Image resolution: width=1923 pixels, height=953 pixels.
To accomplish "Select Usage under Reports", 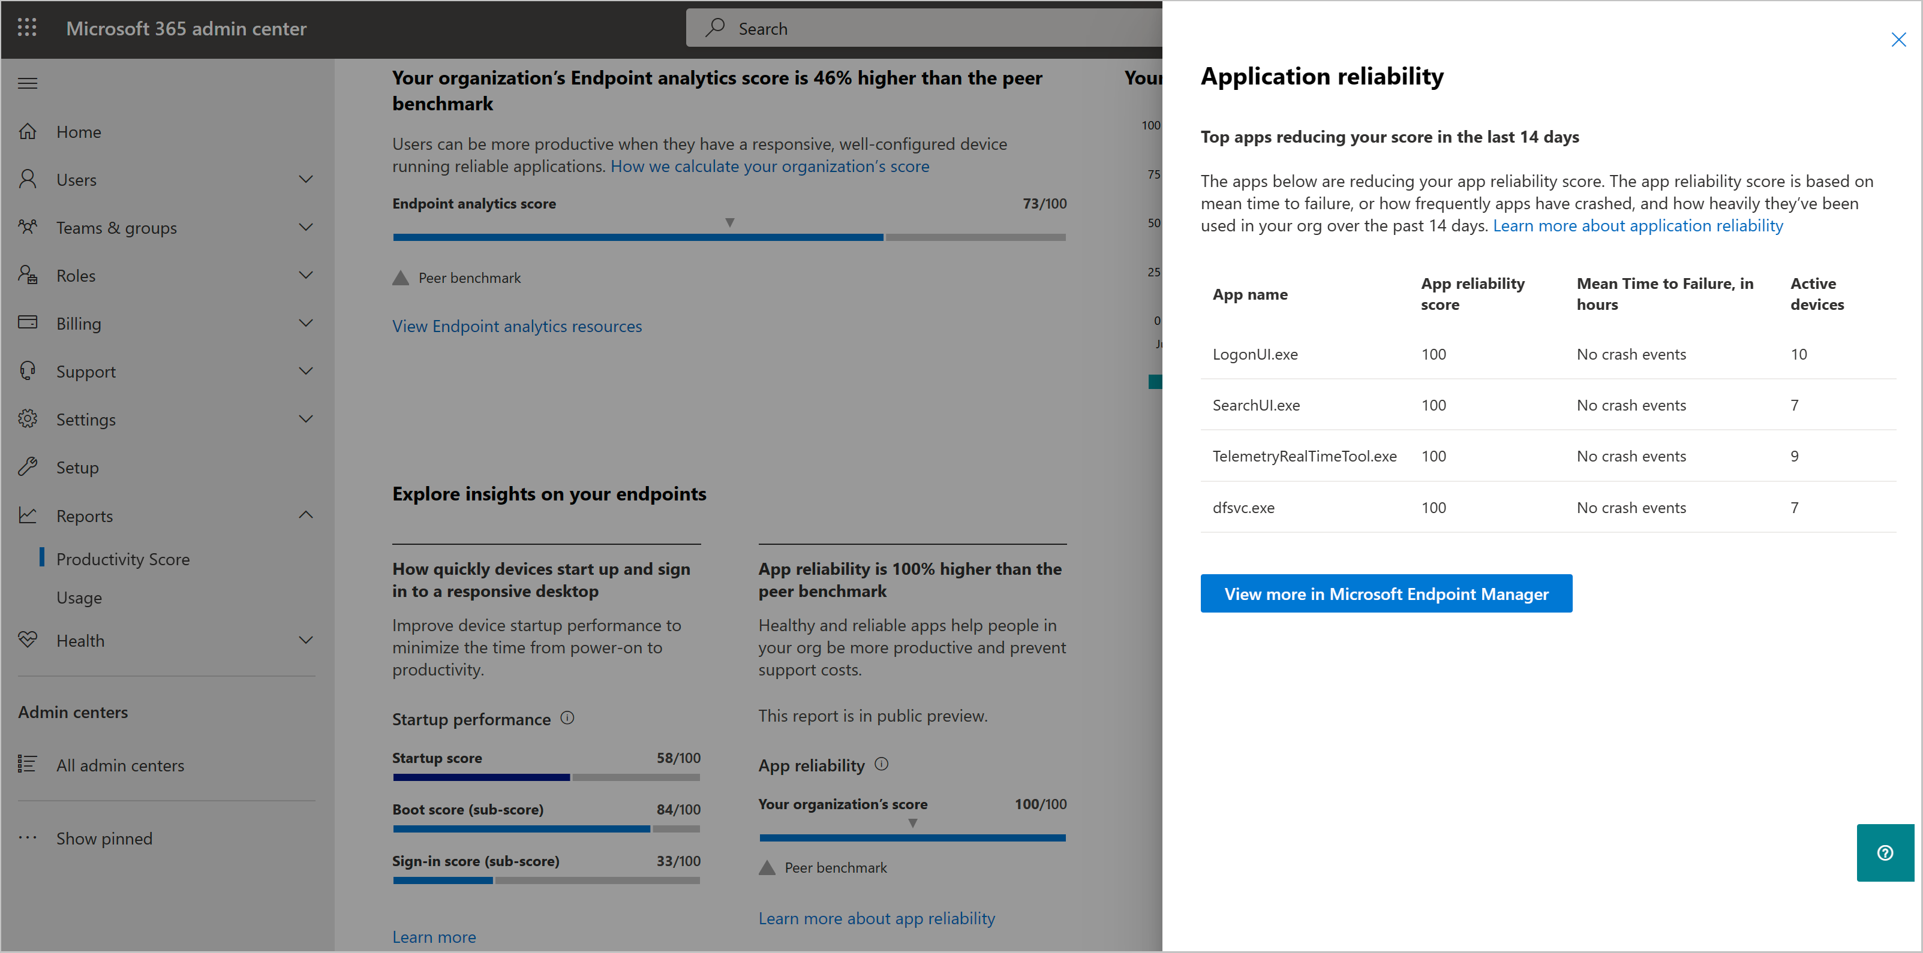I will click(79, 598).
